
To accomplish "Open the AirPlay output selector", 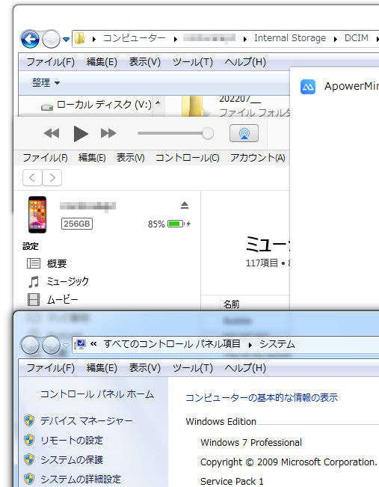I will pyautogui.click(x=244, y=133).
